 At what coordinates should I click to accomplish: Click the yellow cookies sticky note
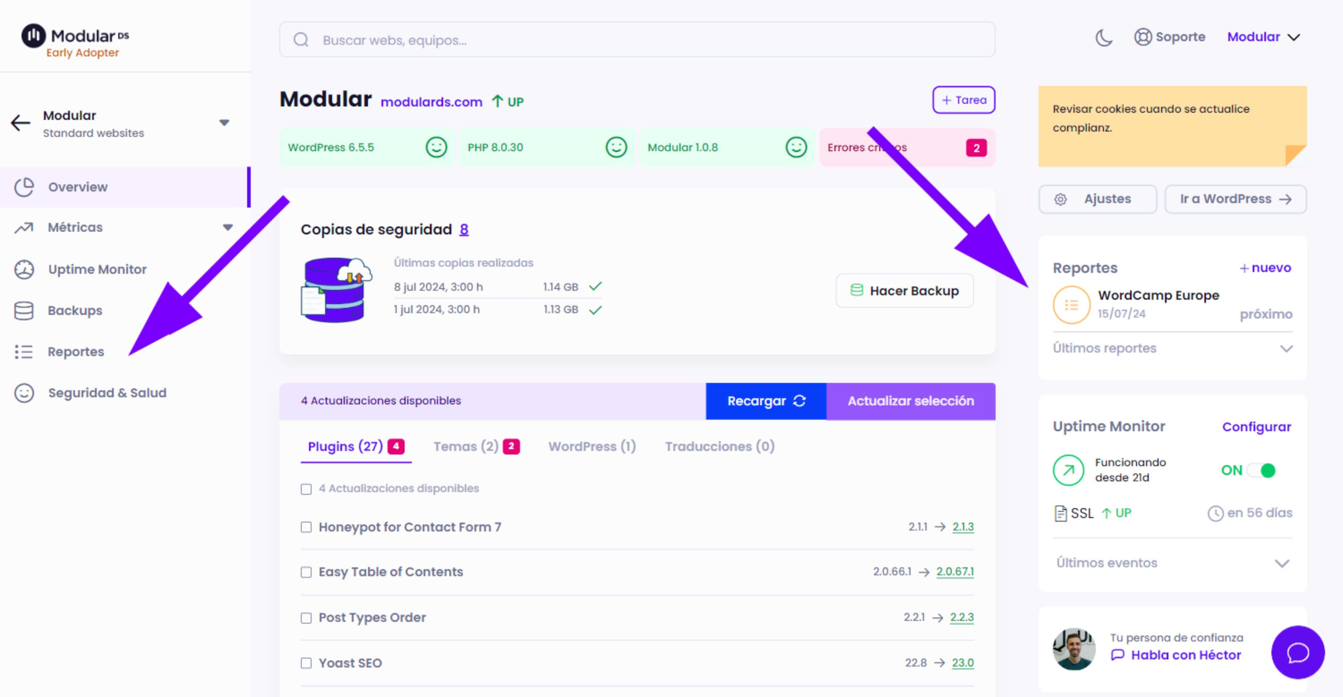(1172, 127)
